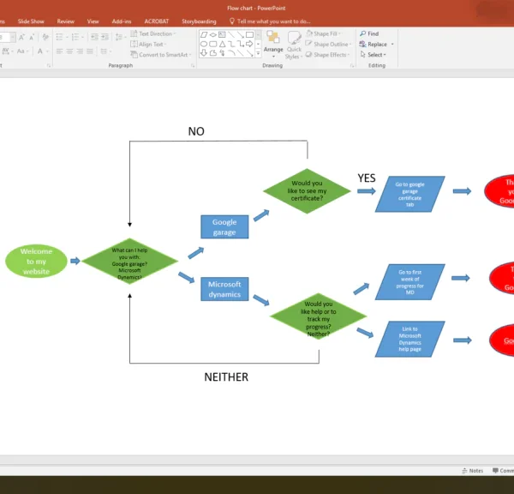
Task: Open the Shape Outline menu
Action: pyautogui.click(x=328, y=44)
